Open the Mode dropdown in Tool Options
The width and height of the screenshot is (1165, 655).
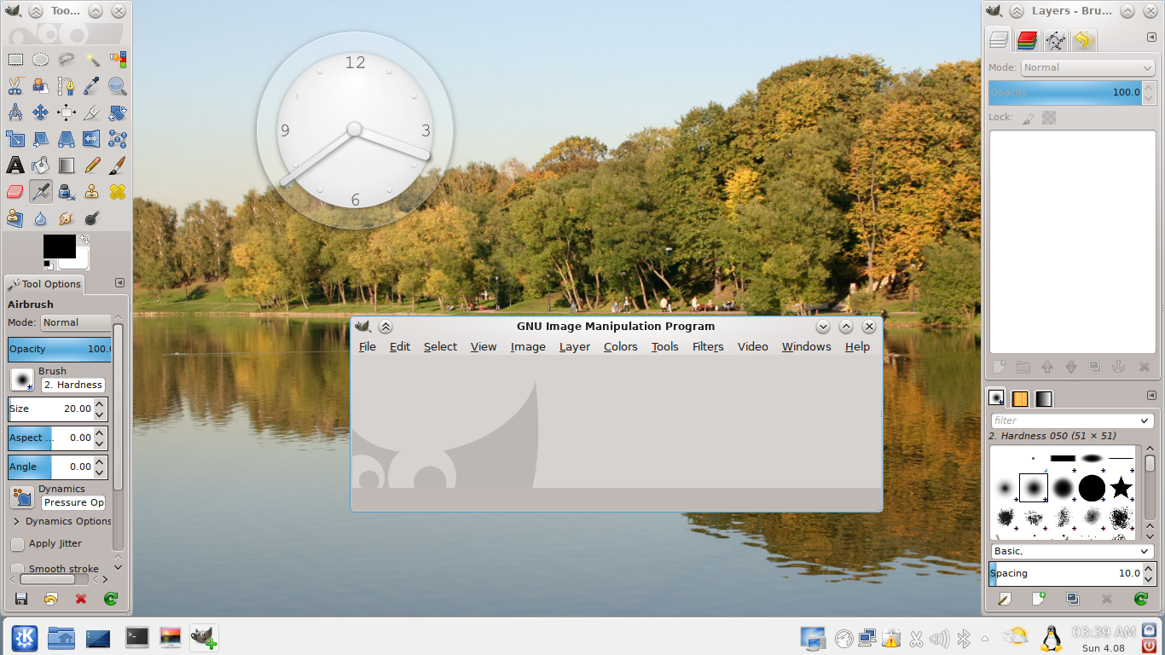(x=76, y=322)
